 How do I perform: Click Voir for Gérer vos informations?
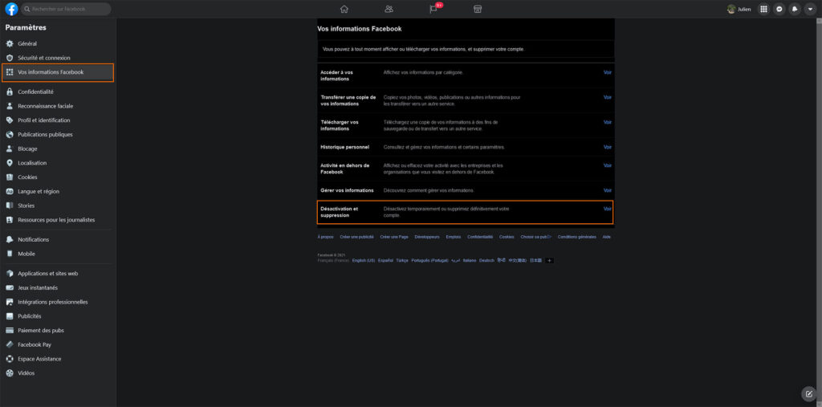click(x=608, y=190)
